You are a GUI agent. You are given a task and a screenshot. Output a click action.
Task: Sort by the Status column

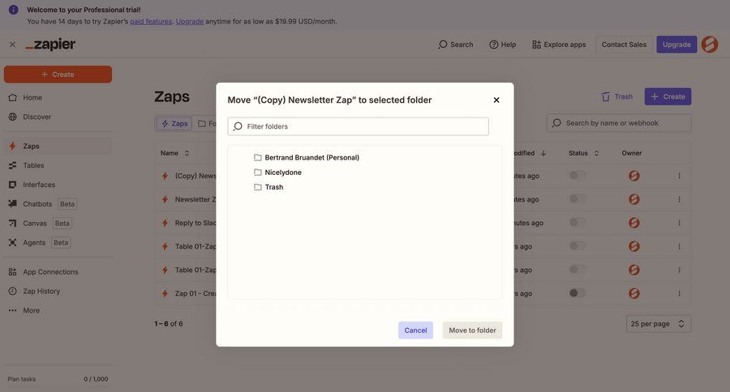[583, 153]
